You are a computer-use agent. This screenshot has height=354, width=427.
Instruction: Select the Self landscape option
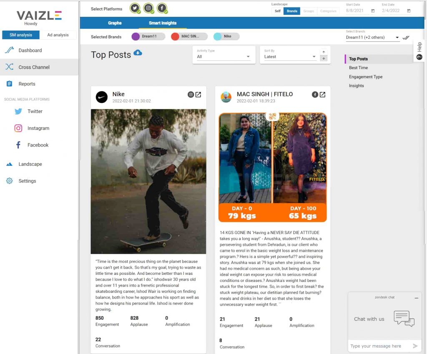[277, 11]
